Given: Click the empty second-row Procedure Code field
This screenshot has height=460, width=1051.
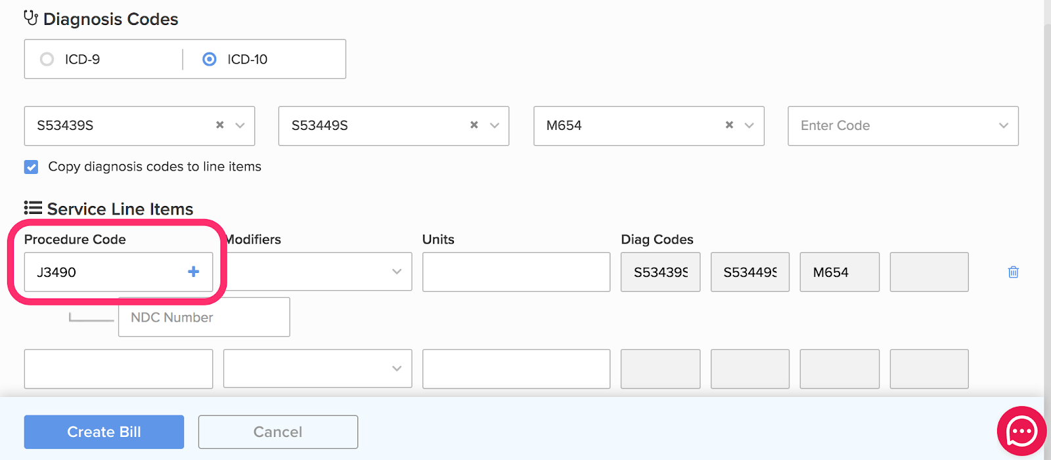Looking at the screenshot, I should click(118, 369).
